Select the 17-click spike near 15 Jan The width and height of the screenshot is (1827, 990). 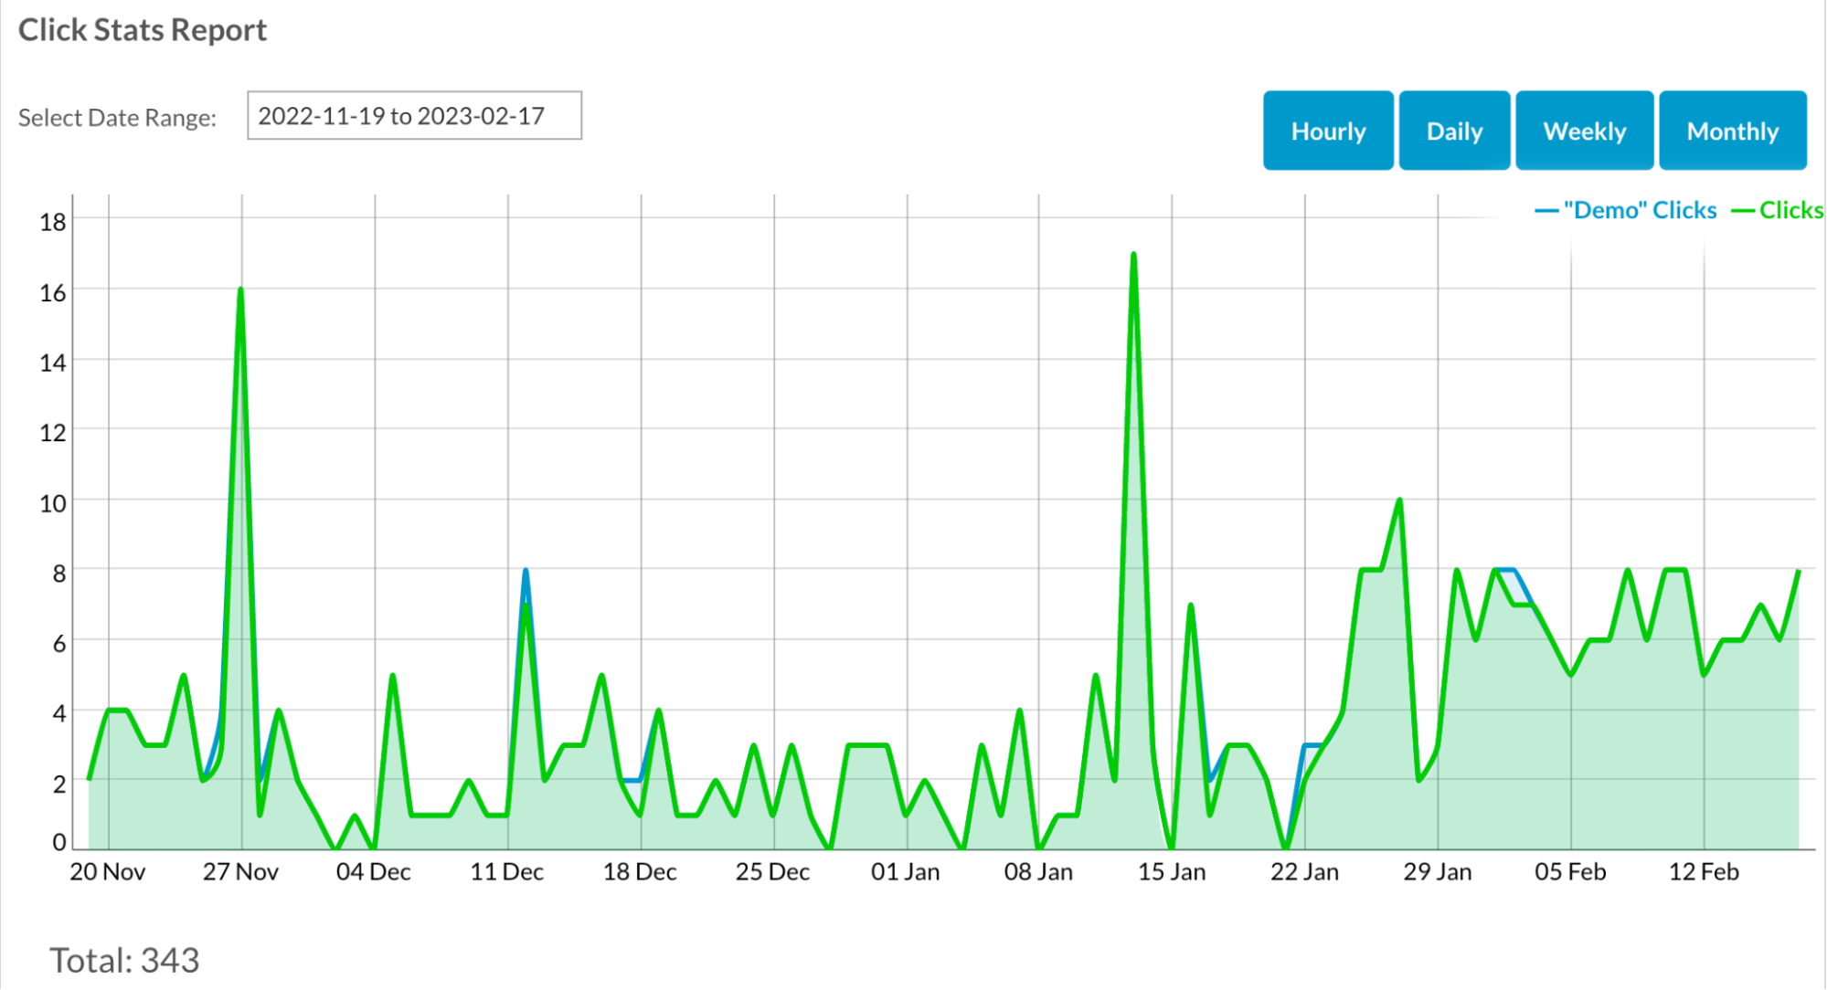pos(1132,254)
